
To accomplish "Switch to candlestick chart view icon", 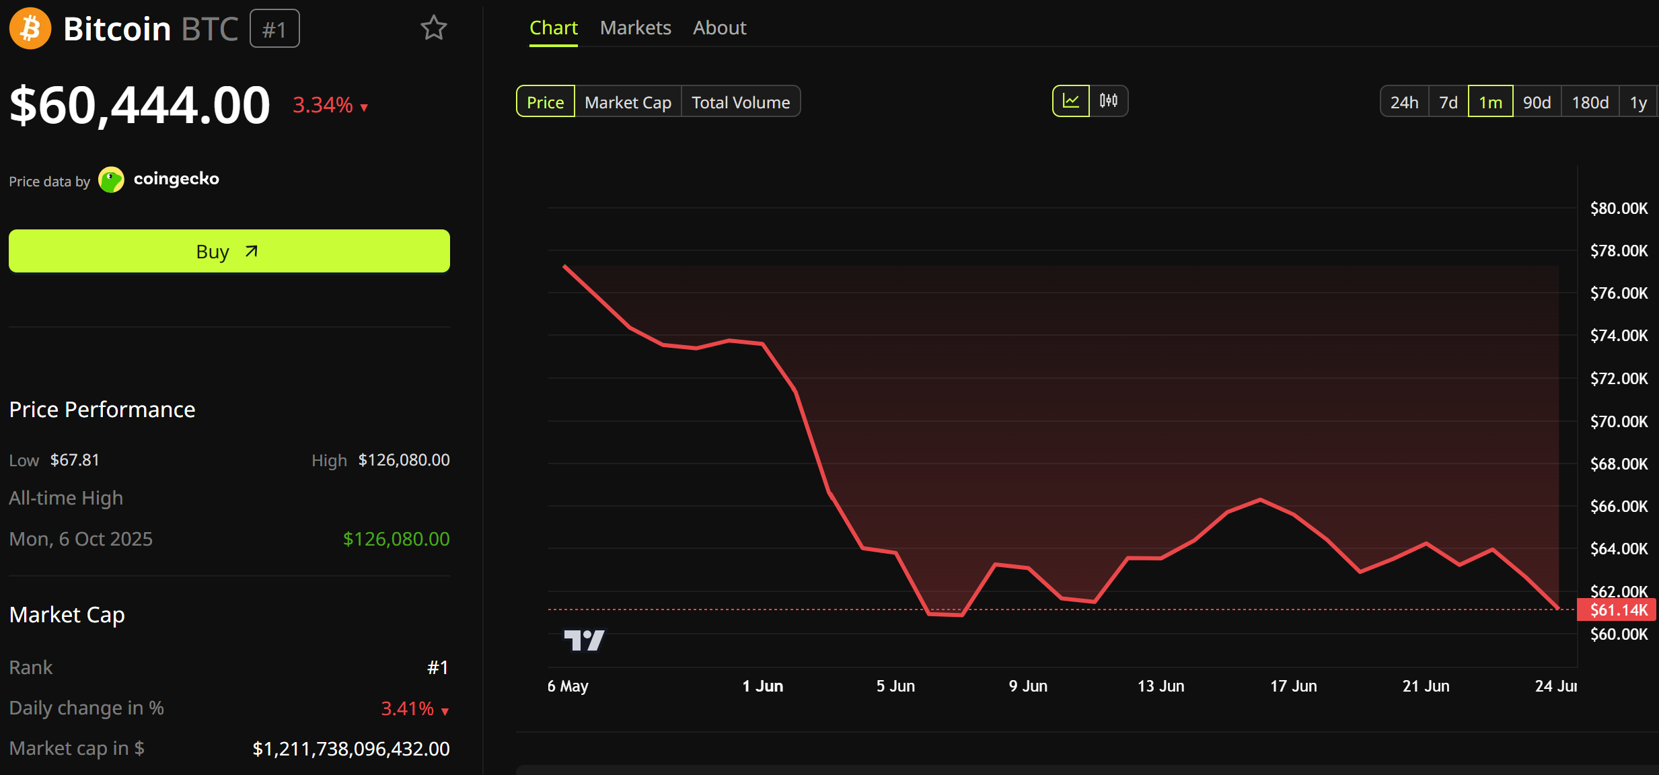I will click(1109, 101).
